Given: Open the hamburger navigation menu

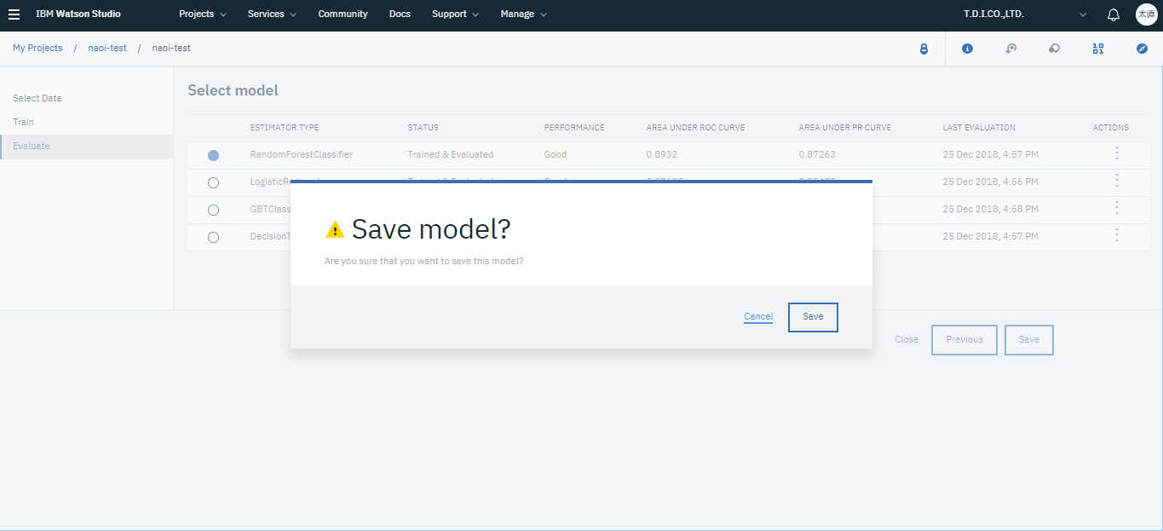Looking at the screenshot, I should pyautogui.click(x=14, y=14).
